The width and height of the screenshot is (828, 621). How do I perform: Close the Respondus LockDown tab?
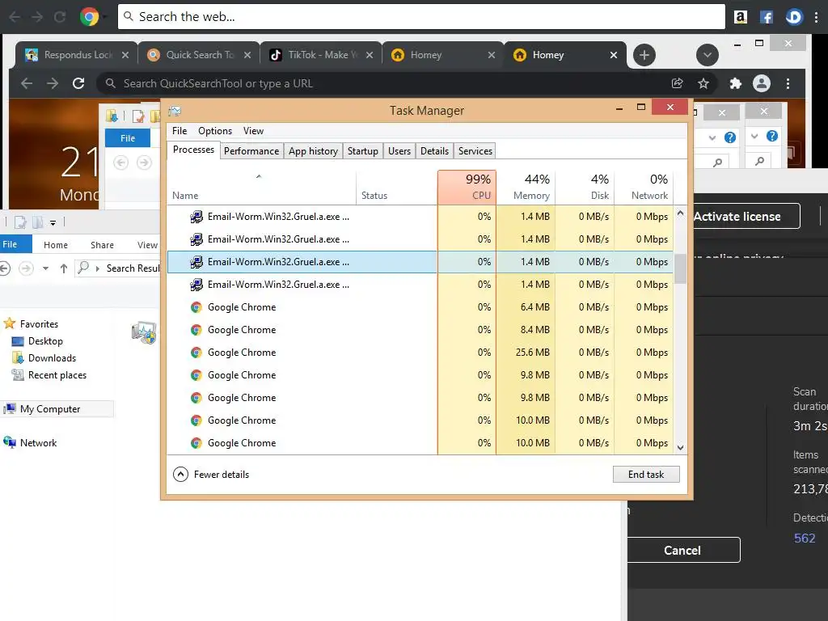[x=125, y=55]
